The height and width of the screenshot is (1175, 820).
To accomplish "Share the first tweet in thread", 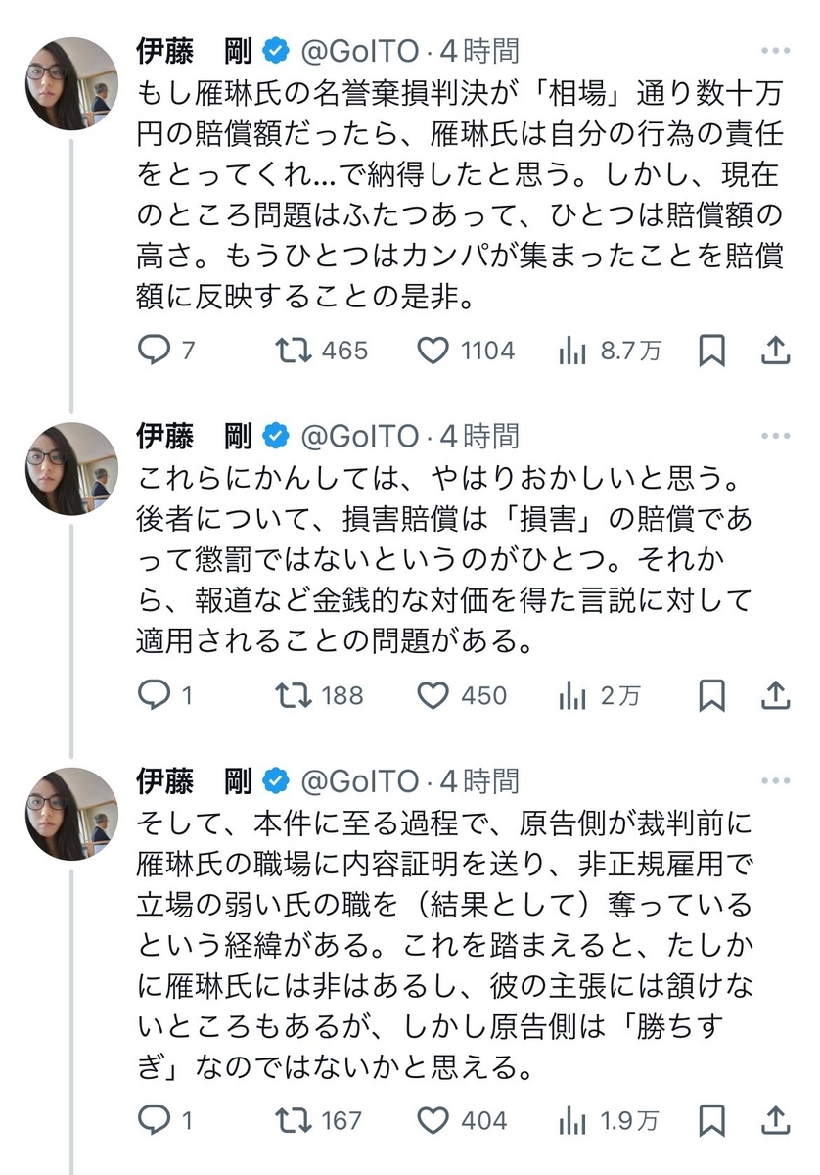I will point(775,350).
